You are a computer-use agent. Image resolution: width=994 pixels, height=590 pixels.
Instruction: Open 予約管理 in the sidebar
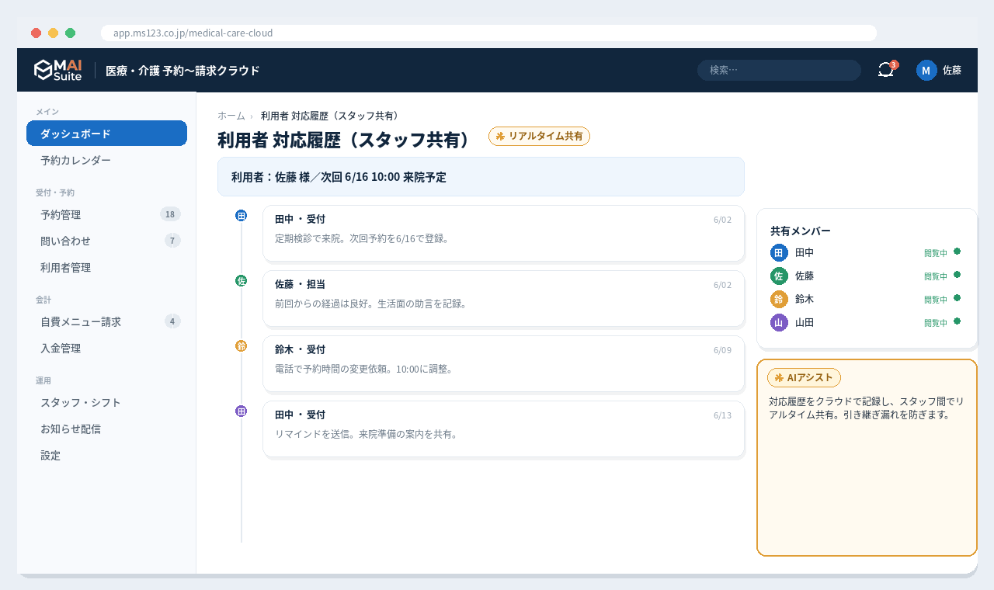point(106,214)
